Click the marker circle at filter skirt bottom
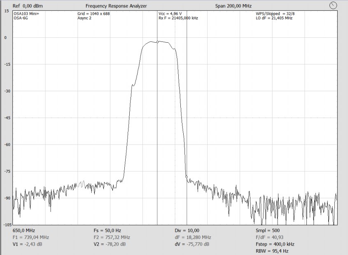The image size is (348, 255). [187, 177]
